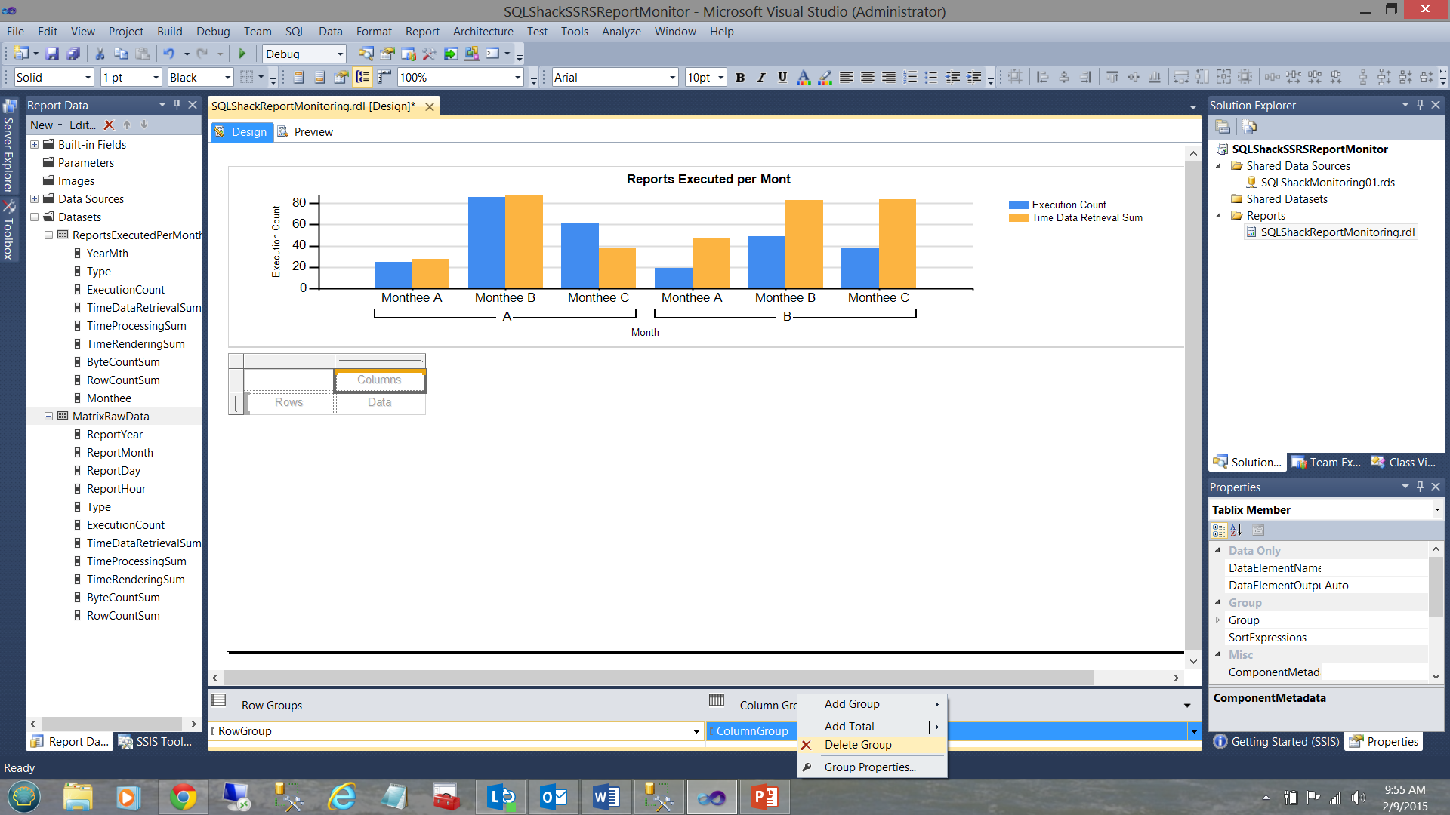Switch to the Preview tab
The width and height of the screenshot is (1450, 815).
313,132
